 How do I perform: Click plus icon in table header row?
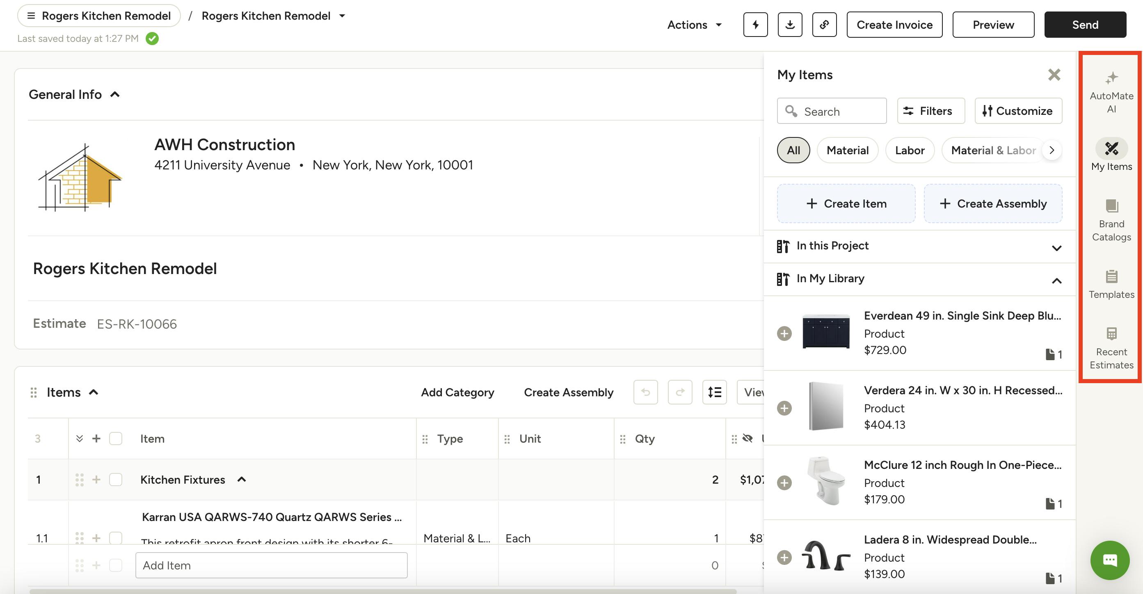[x=96, y=438]
